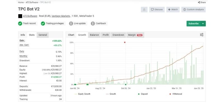
Task: Select the Growth chart tab
Action: click(x=82, y=35)
